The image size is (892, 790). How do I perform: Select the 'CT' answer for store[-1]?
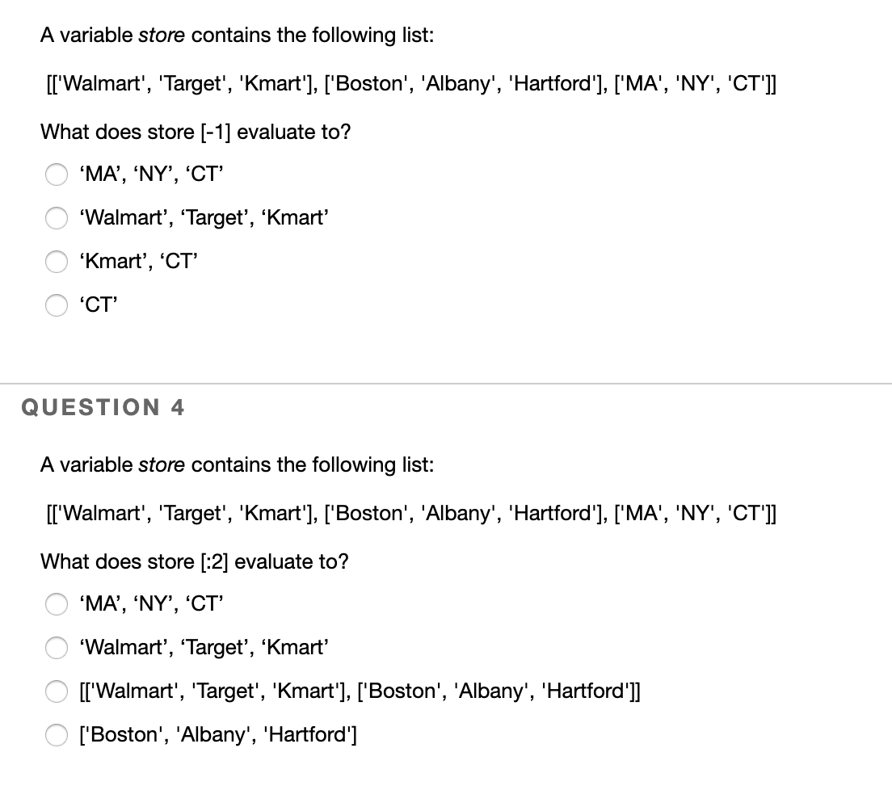[57, 305]
